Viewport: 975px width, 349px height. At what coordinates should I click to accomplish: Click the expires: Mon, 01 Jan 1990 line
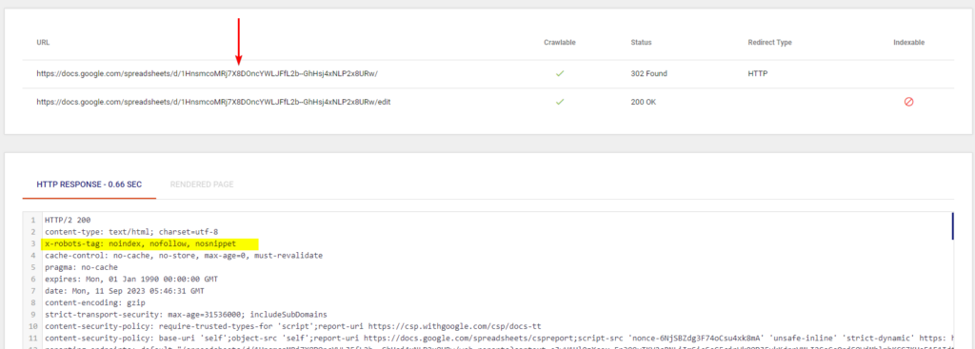[131, 279]
